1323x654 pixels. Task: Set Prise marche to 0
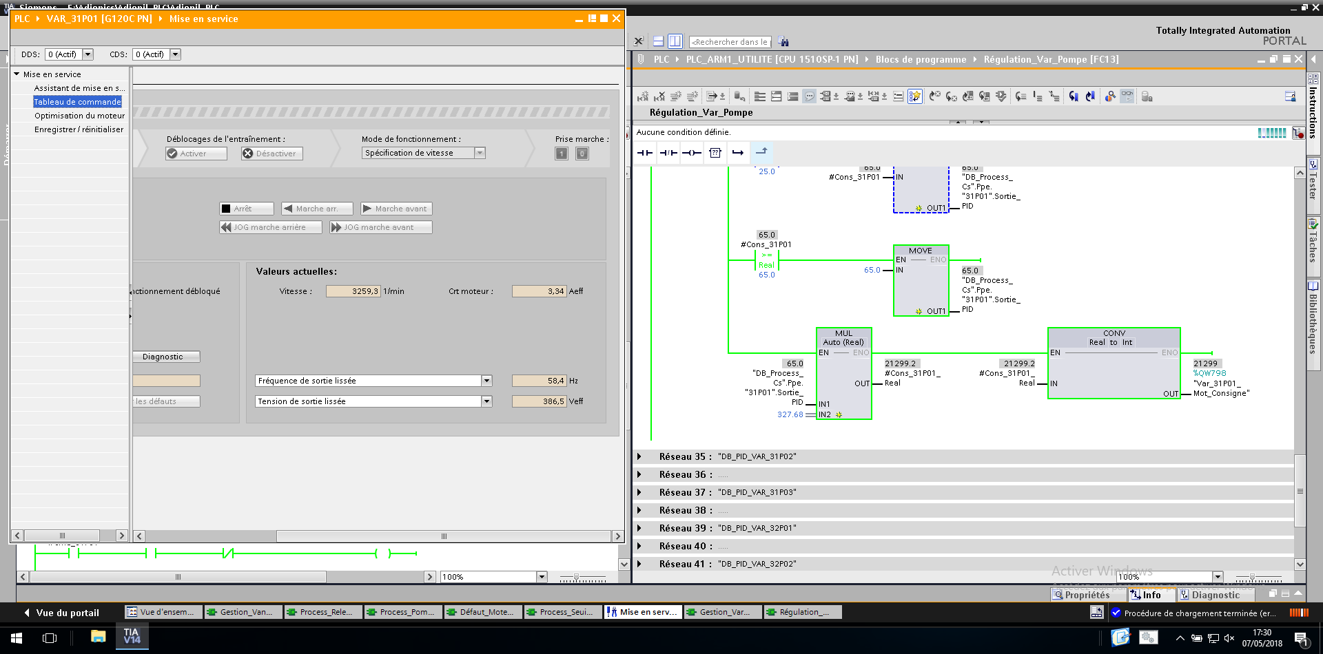pos(582,154)
